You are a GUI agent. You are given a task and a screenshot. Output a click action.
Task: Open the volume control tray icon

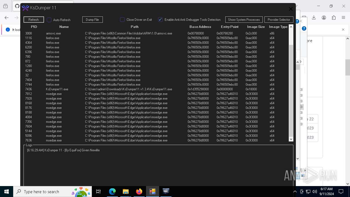[315, 192]
